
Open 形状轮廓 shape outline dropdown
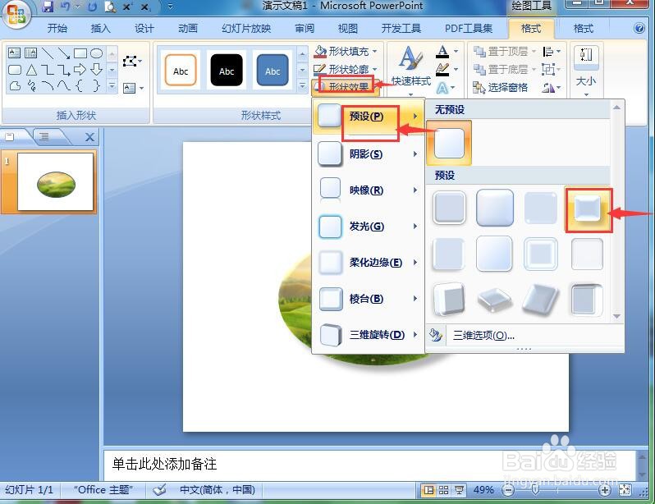point(346,69)
